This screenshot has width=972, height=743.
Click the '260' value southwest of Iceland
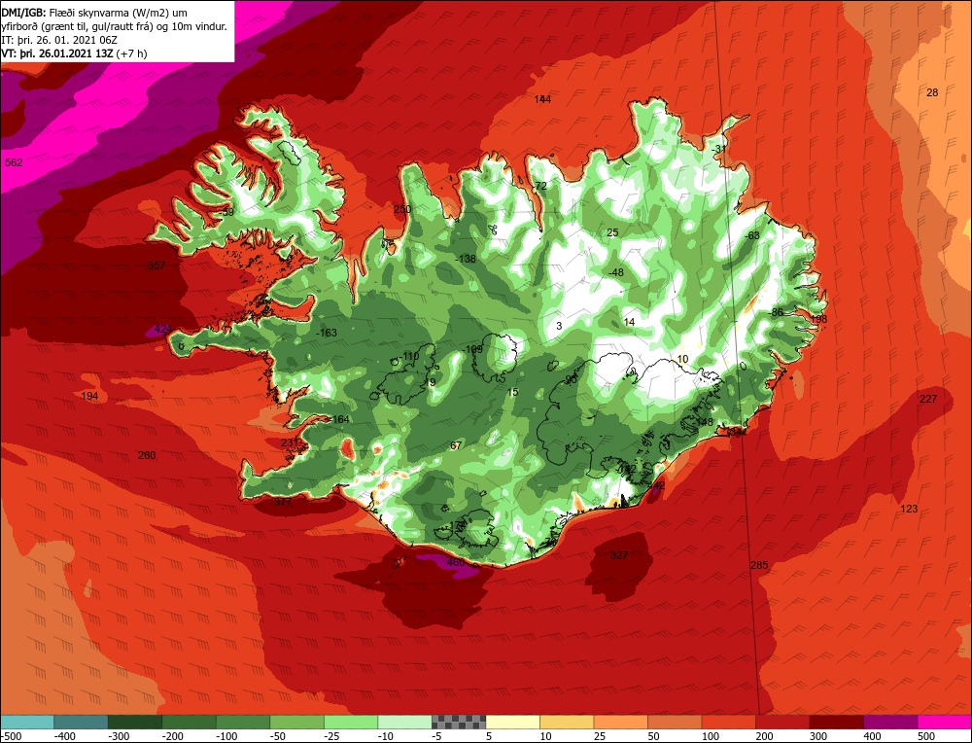click(x=147, y=455)
